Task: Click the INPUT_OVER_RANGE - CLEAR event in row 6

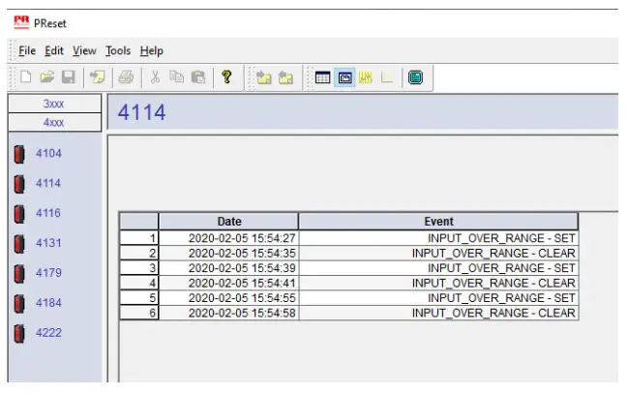Action: point(438,313)
